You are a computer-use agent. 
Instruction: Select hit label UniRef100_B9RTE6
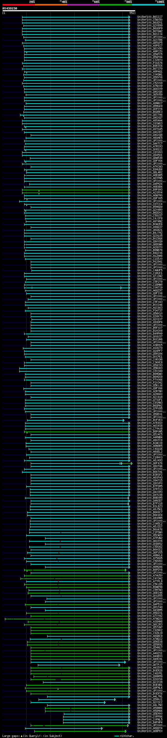150,66
